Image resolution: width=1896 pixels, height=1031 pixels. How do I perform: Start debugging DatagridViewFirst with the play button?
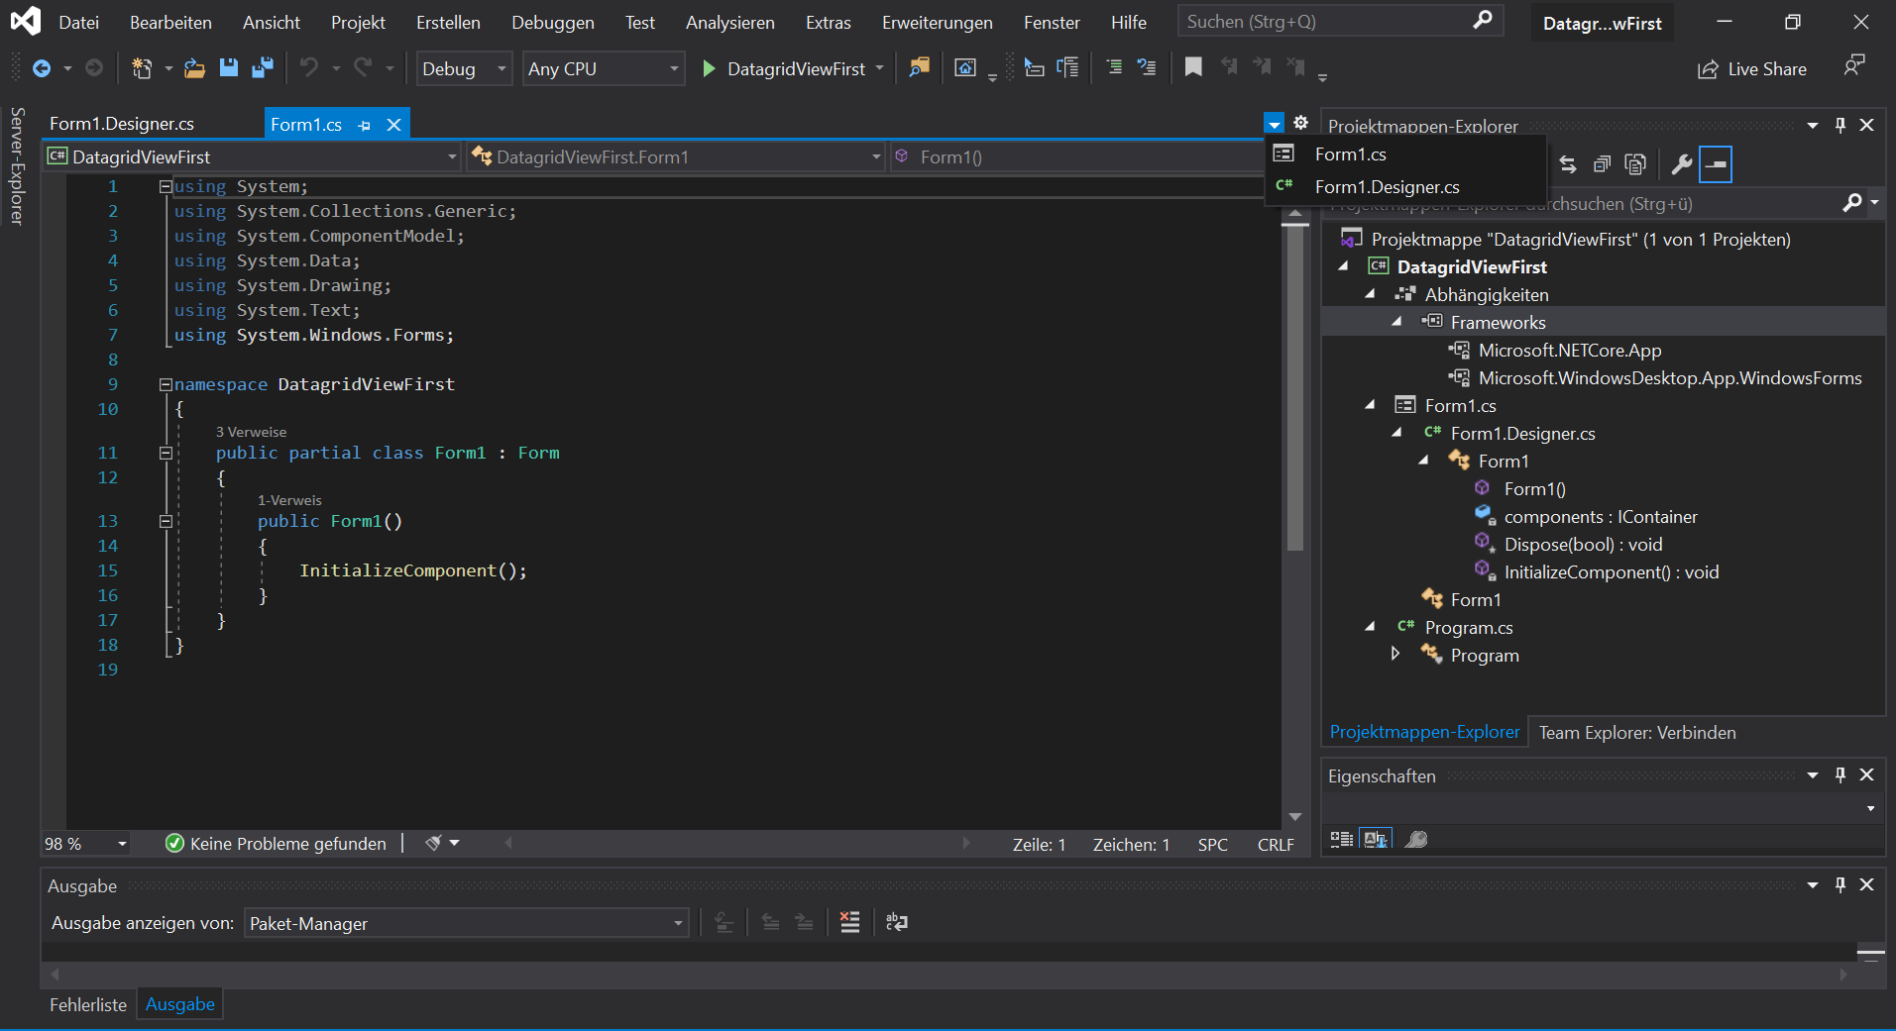708,68
